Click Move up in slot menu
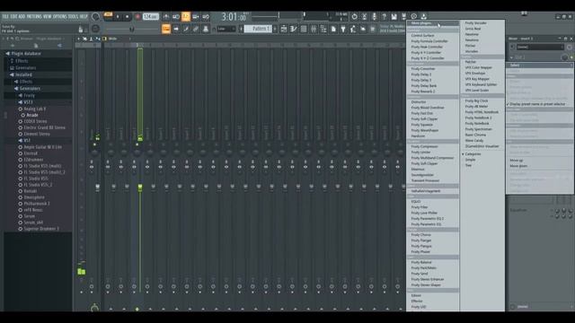The image size is (575, 323). pyautogui.click(x=517, y=160)
